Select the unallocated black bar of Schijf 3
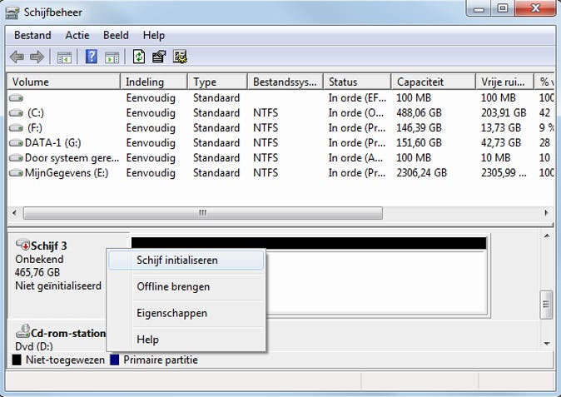 [x=309, y=243]
